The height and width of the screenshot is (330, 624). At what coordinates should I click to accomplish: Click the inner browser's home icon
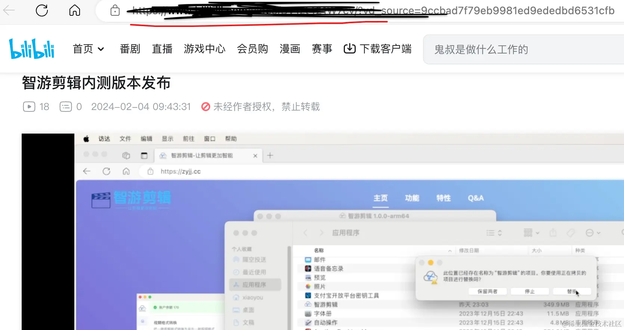[126, 171]
